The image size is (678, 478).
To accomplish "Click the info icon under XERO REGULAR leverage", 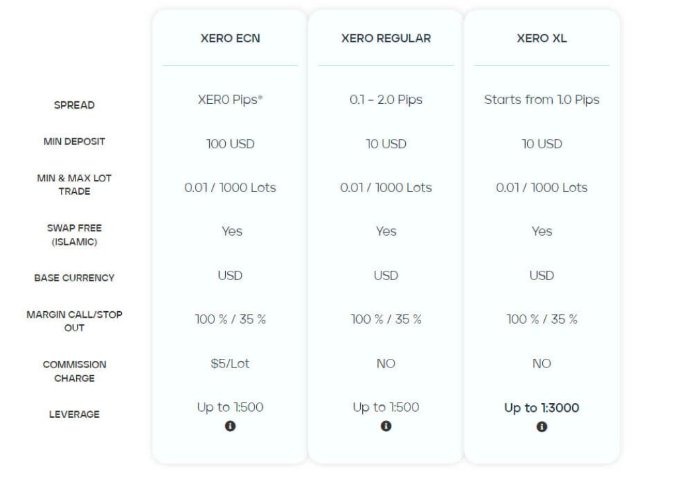I will point(386,426).
